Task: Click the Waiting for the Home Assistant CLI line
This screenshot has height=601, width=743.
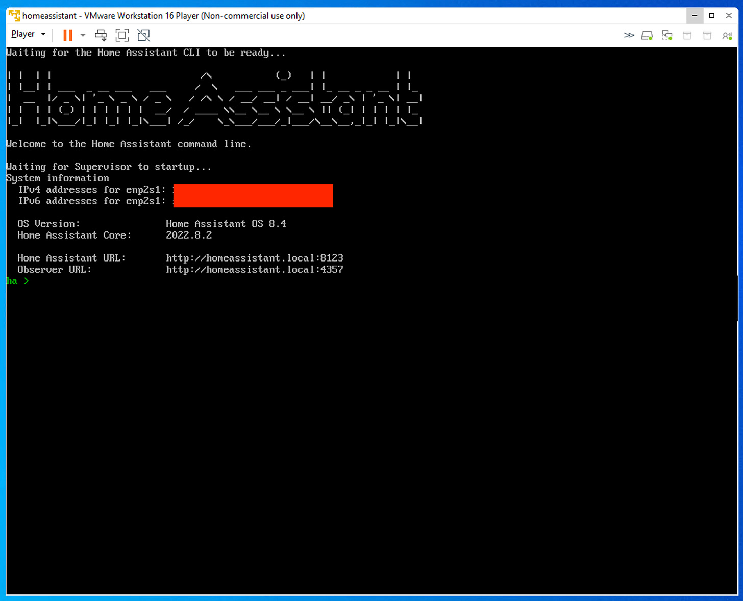Action: pyautogui.click(x=146, y=53)
